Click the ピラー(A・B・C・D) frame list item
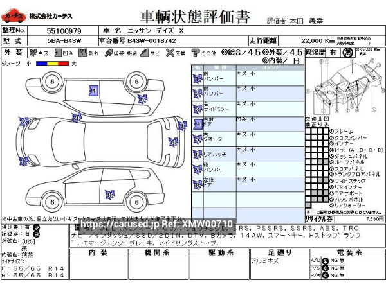The width and height of the screenshot is (386, 289). click(356, 150)
